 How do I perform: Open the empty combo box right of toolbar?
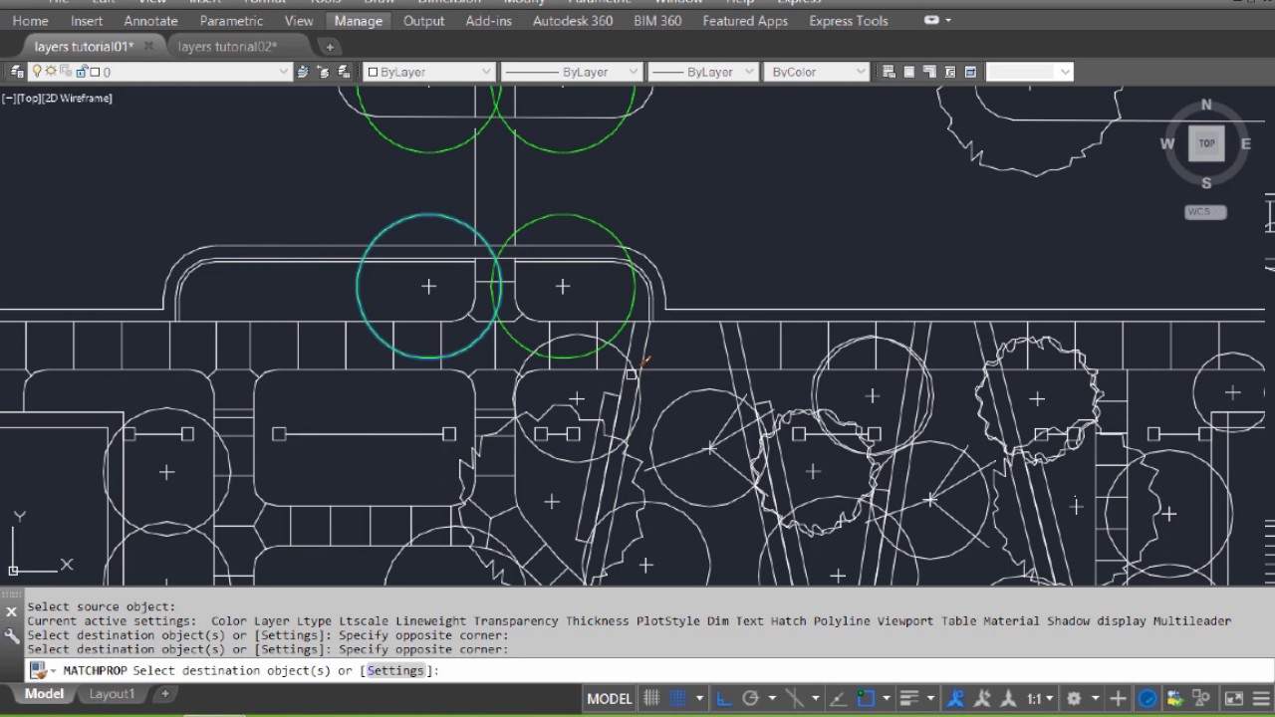coord(1029,72)
